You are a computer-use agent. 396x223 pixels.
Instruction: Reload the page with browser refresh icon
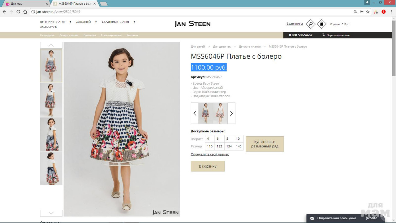18,12
